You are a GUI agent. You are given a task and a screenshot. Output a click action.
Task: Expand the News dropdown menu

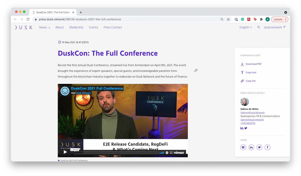tap(45, 27)
